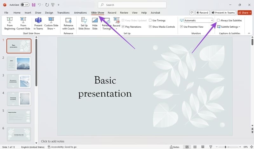Switch to the Transitions tab
This screenshot has height=149, width=254.
point(63,13)
